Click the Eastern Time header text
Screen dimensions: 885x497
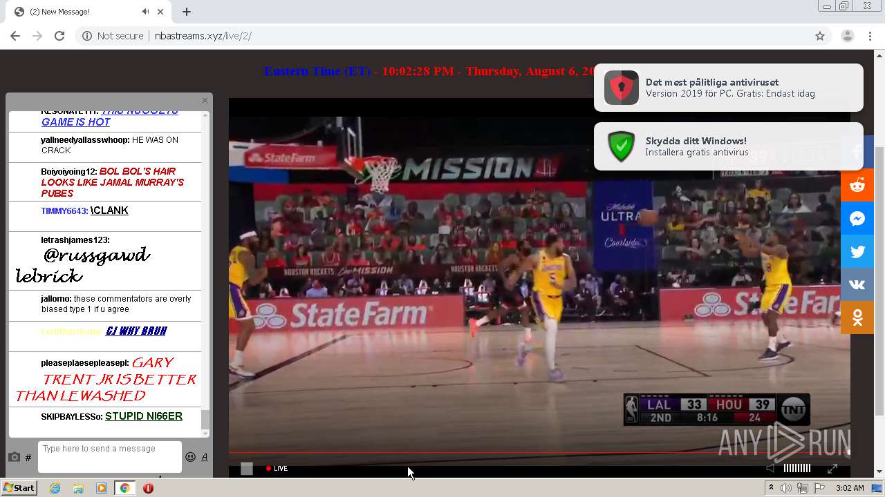[317, 71]
